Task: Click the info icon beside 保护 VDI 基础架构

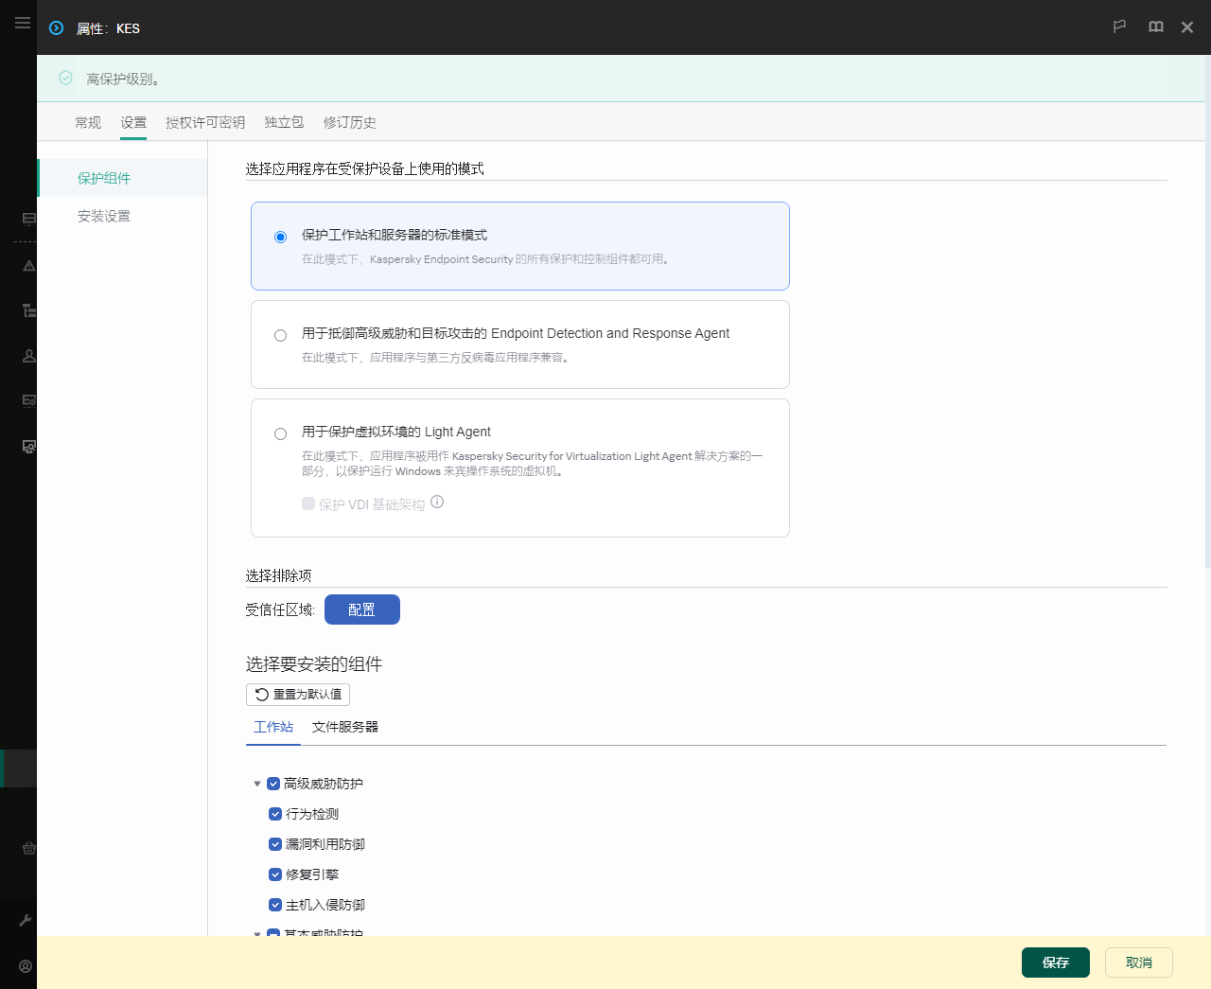Action: point(436,502)
